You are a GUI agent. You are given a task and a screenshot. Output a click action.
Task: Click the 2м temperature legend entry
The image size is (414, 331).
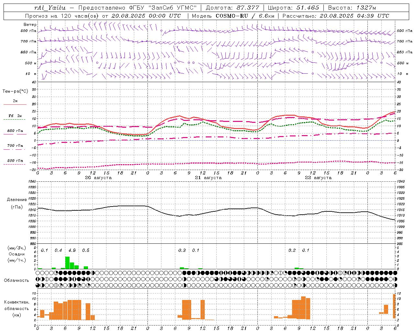[15, 101]
